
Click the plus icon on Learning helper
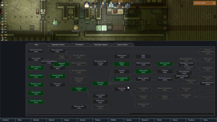214,3
